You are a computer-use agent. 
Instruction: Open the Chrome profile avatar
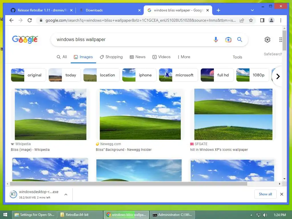tap(271, 20)
